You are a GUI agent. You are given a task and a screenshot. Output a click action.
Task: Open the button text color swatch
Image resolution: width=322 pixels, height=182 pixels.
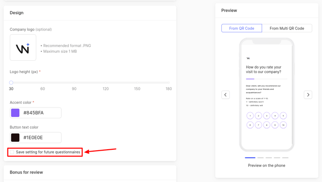15,138
